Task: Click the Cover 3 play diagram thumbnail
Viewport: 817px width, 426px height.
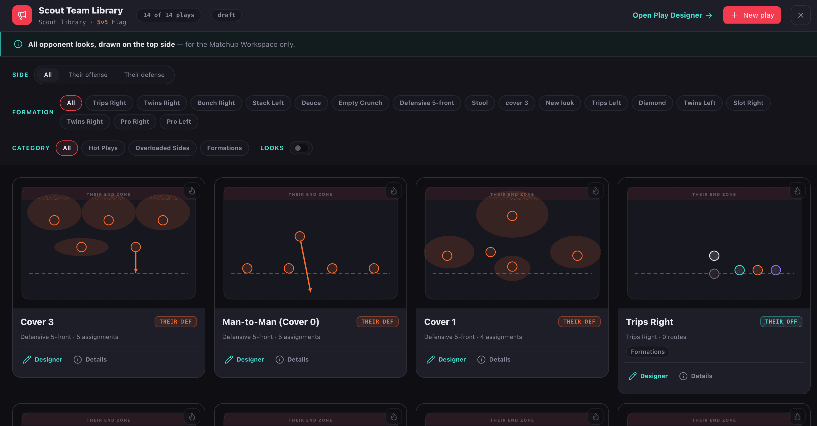Action: point(109,243)
